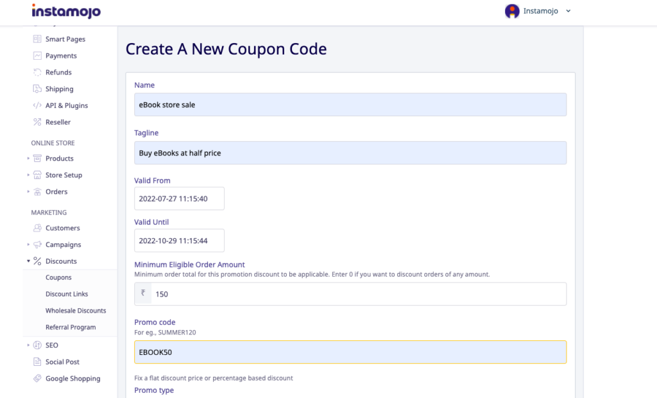This screenshot has height=398, width=657.
Task: Click the Google Shopping tag icon
Action: (x=37, y=379)
